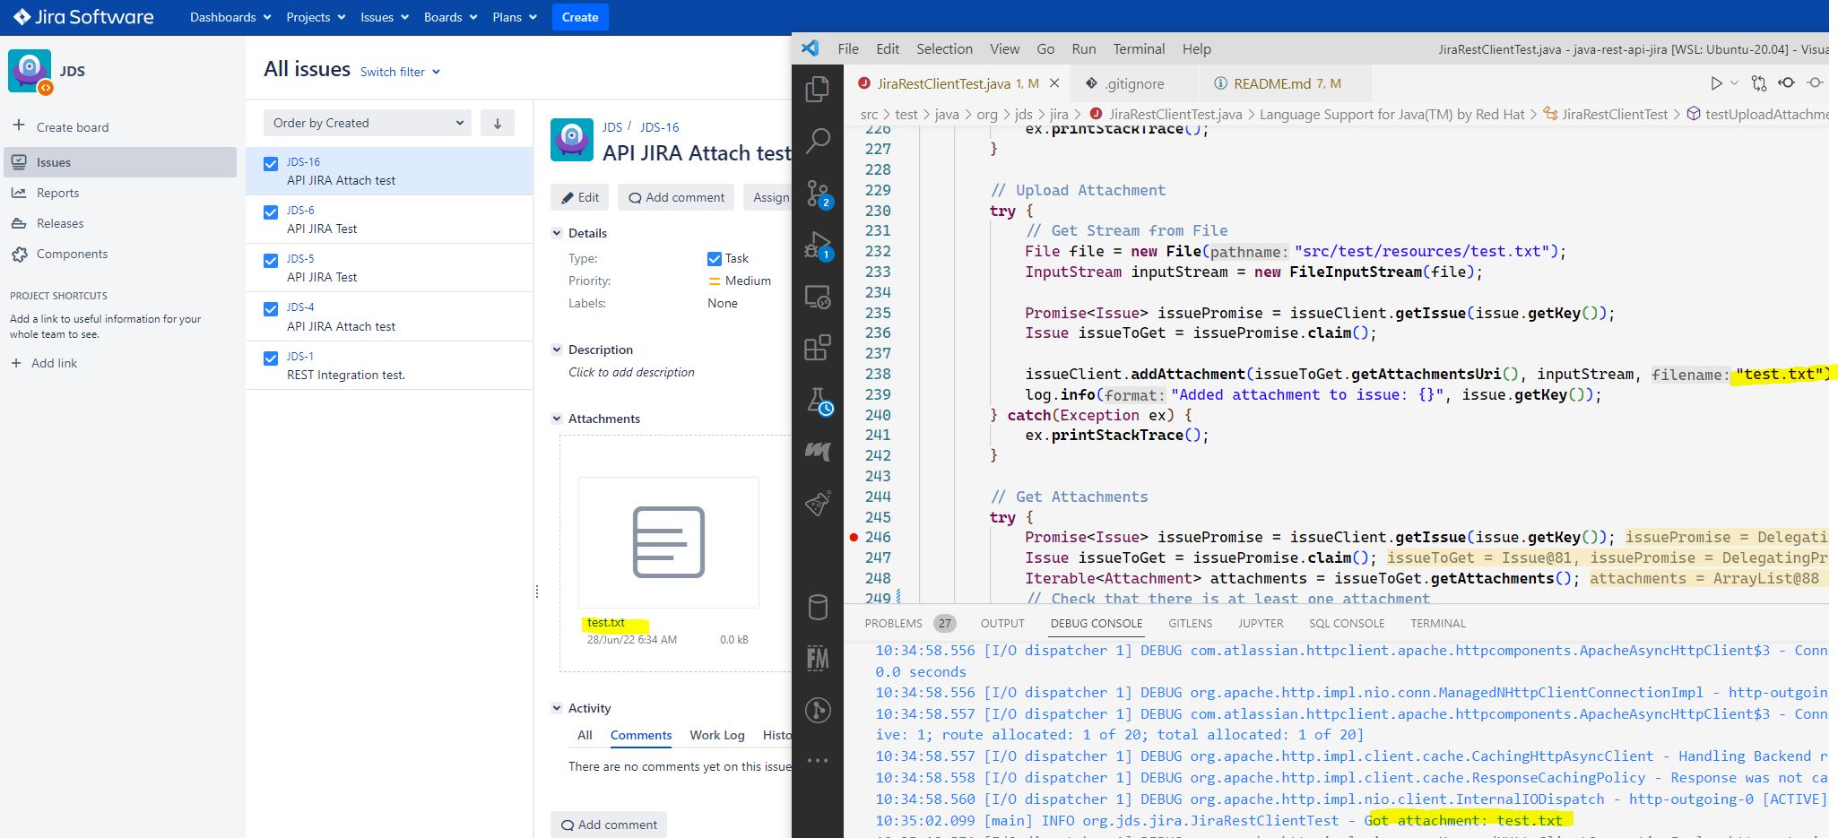Select the JDS-16 issue checkbox icon
Viewport: 1838px width, 838px height.
[x=271, y=164]
